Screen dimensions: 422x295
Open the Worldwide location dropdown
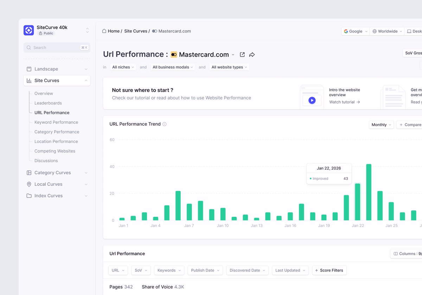click(387, 31)
